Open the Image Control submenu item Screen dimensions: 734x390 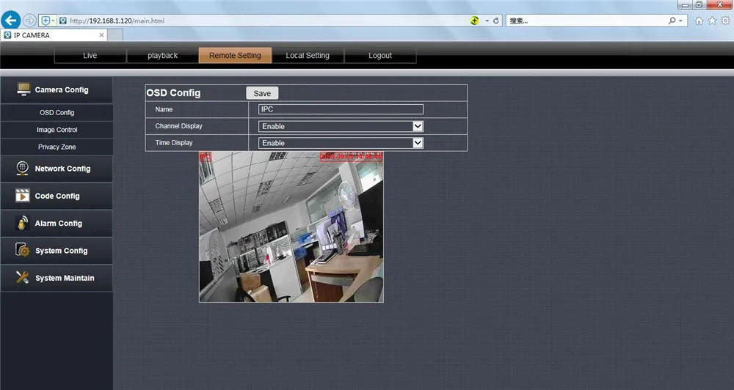pyautogui.click(x=57, y=130)
